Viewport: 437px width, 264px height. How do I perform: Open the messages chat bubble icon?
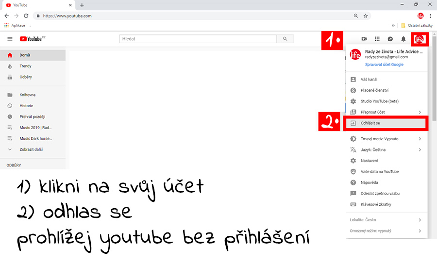(x=390, y=39)
